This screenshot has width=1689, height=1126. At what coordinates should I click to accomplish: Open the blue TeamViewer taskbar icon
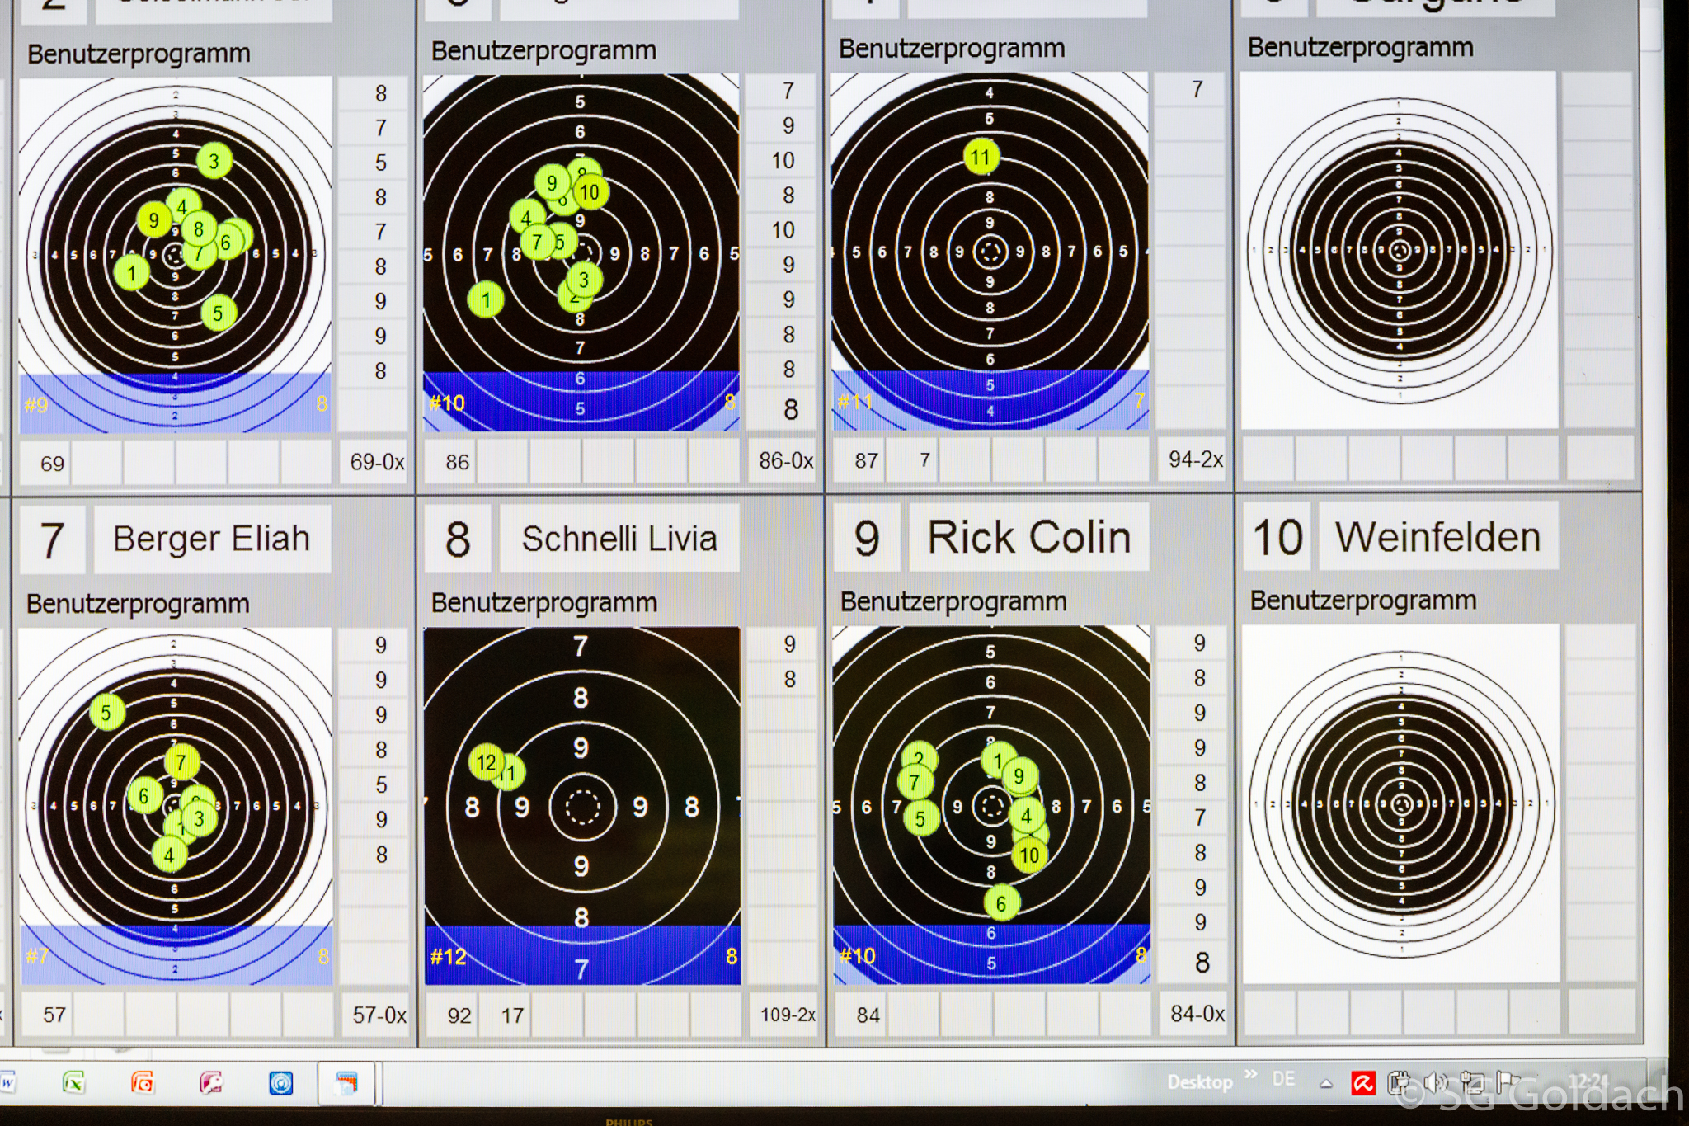pyautogui.click(x=280, y=1082)
